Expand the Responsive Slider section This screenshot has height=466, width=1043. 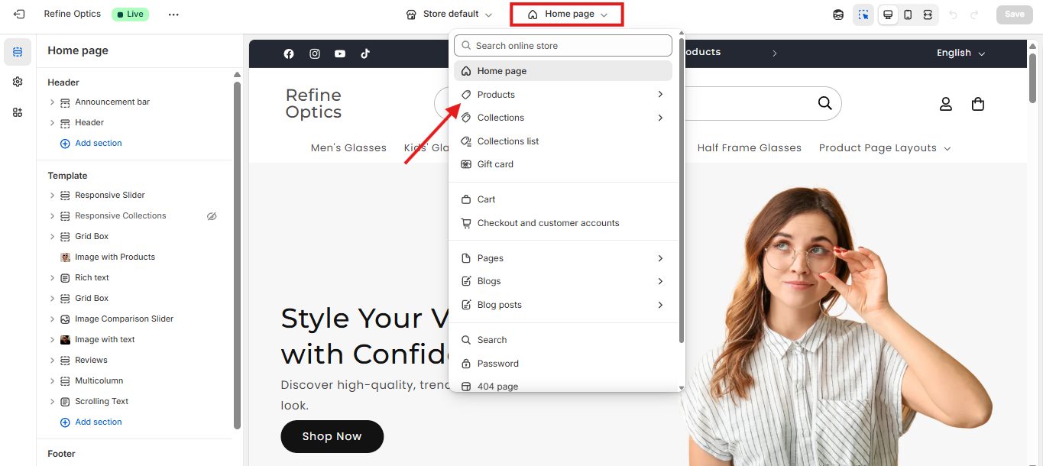click(x=52, y=196)
